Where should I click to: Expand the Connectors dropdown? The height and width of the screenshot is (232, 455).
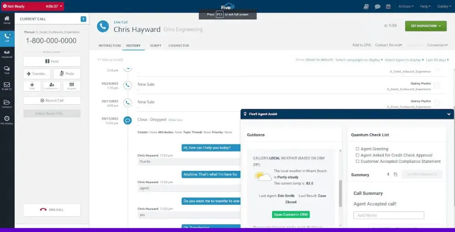click(x=437, y=45)
